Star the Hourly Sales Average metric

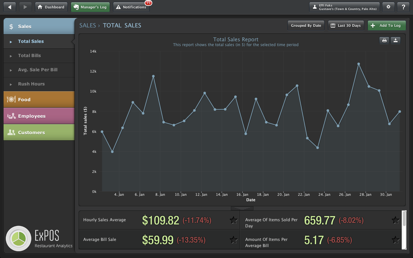[x=234, y=220]
